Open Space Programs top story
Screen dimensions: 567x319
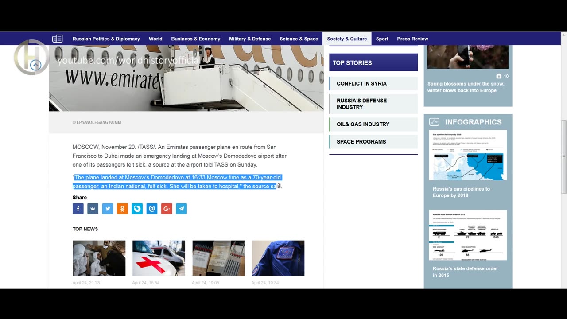[x=373, y=141]
